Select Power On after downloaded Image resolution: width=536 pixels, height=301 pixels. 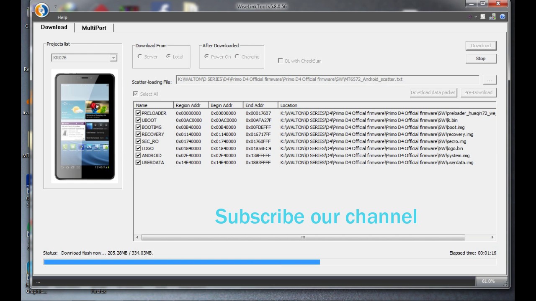[x=217, y=56]
